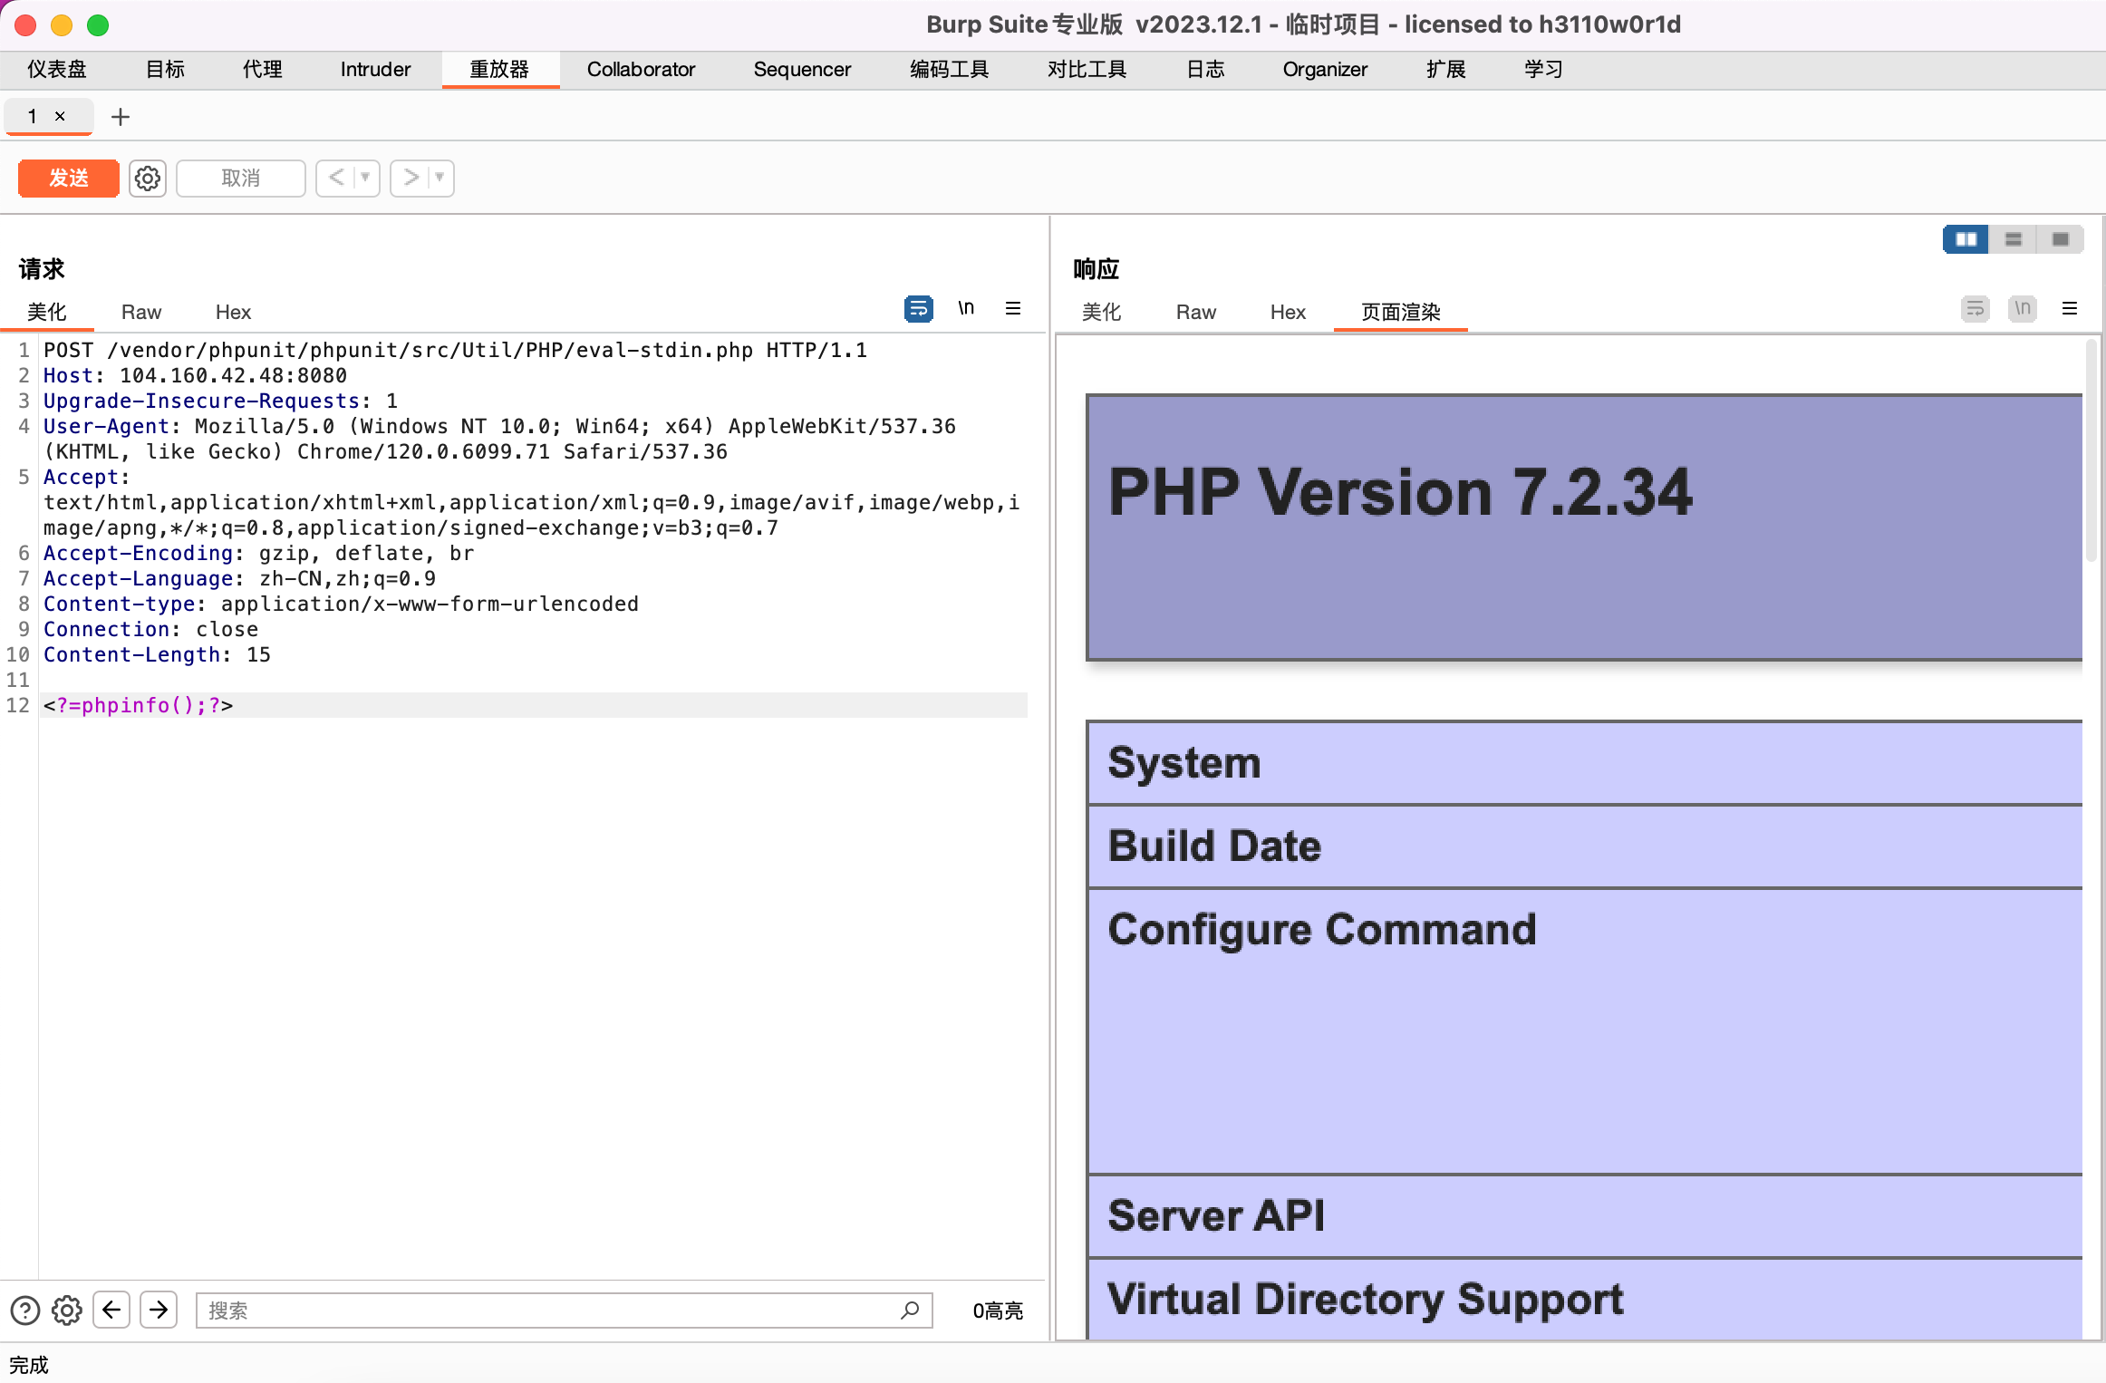Click the 发送 send button
This screenshot has width=2106, height=1383.
[x=68, y=178]
